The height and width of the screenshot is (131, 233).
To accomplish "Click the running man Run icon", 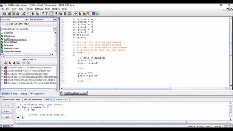I will [x=80, y=13].
